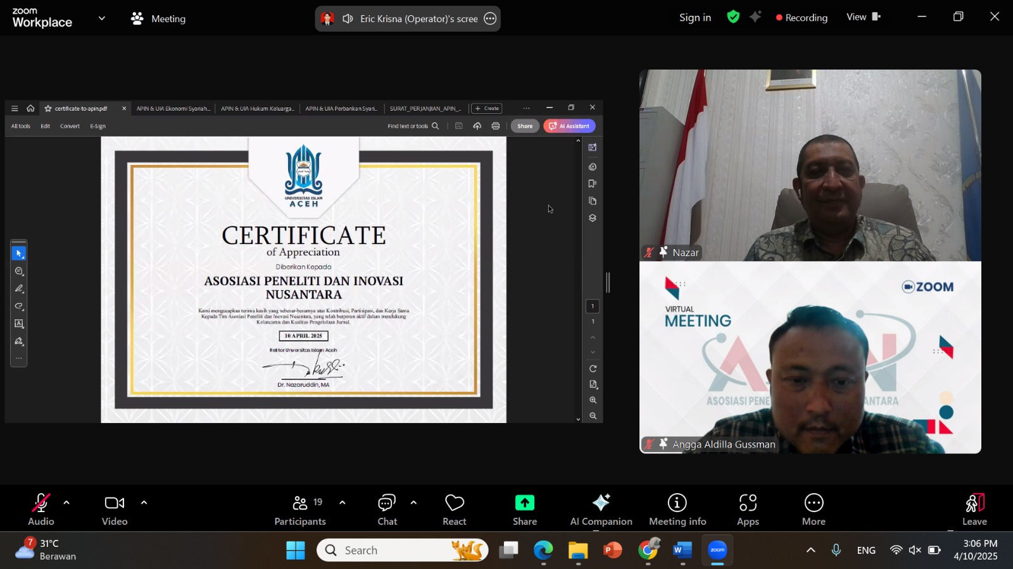The image size is (1013, 569).
Task: Click the rotate page icon in PDF right rail
Action: click(x=593, y=369)
